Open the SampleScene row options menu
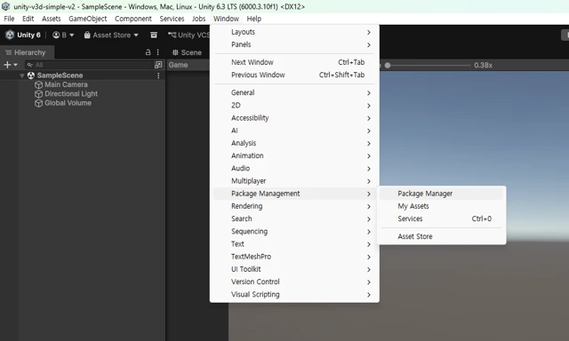 coord(158,75)
